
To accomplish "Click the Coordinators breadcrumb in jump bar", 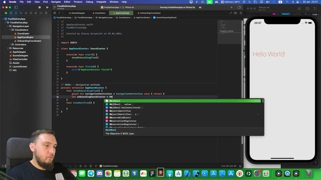I will (x=123, y=17).
